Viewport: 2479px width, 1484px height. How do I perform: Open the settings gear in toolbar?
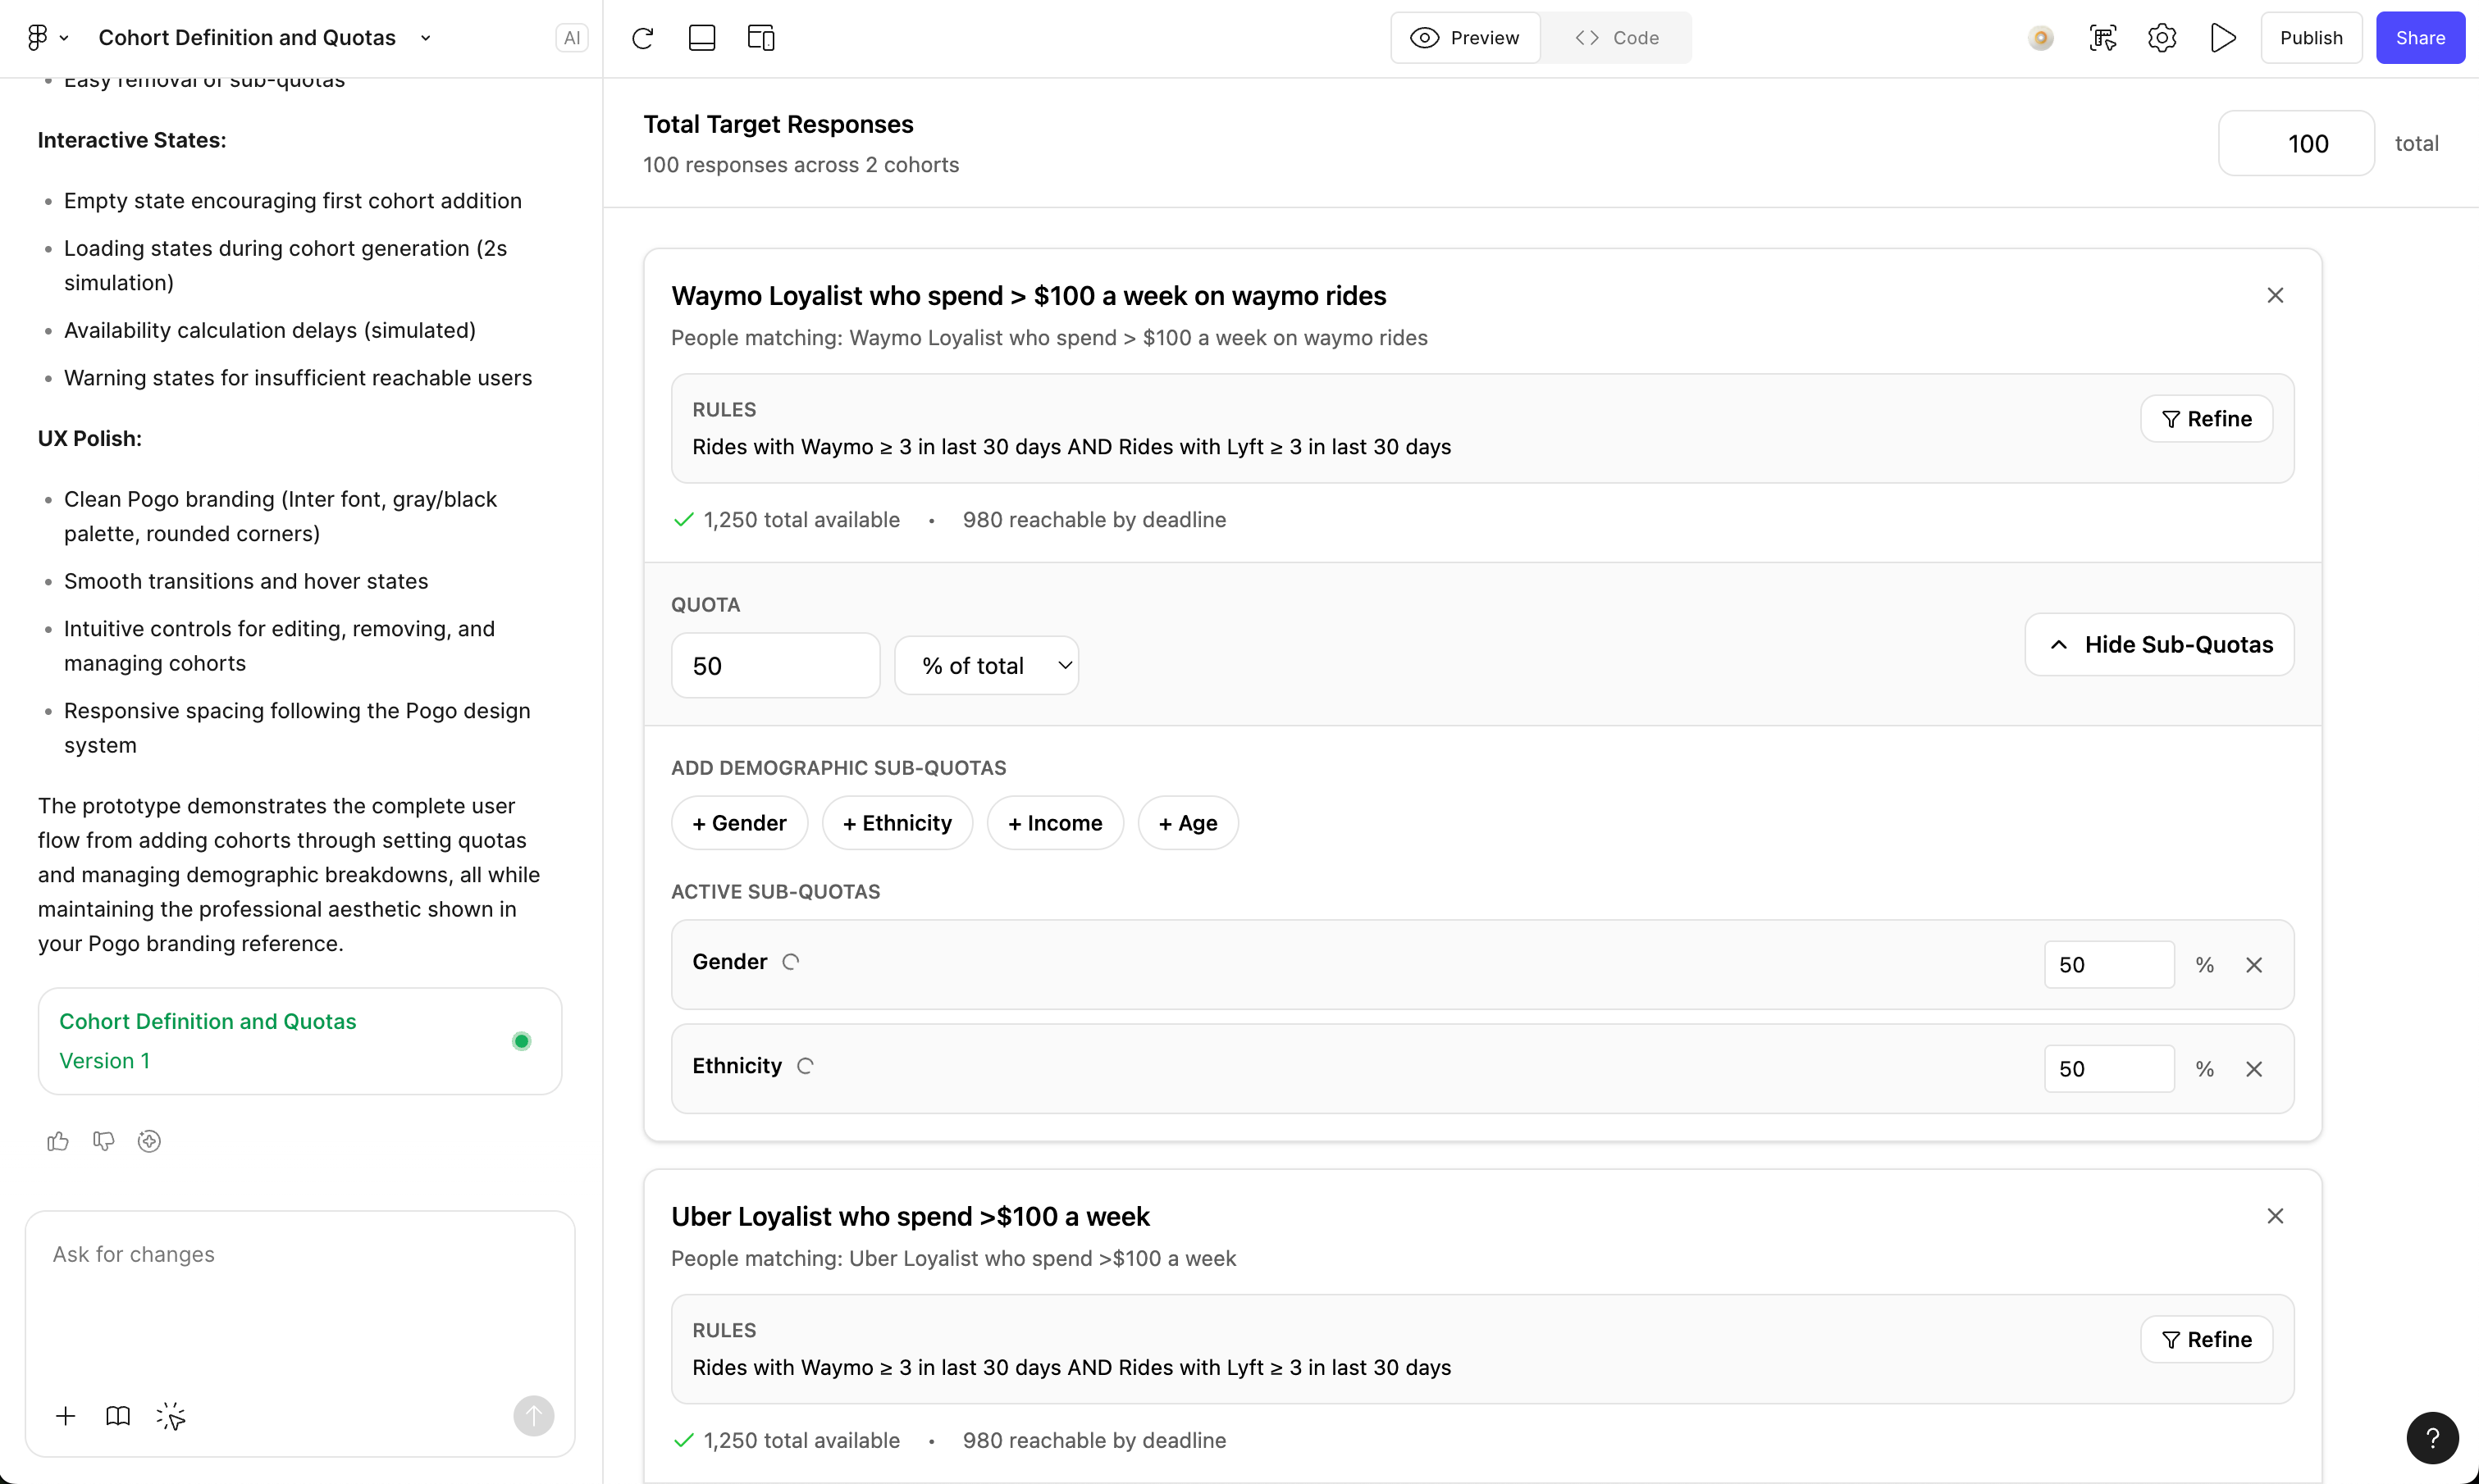(2162, 38)
